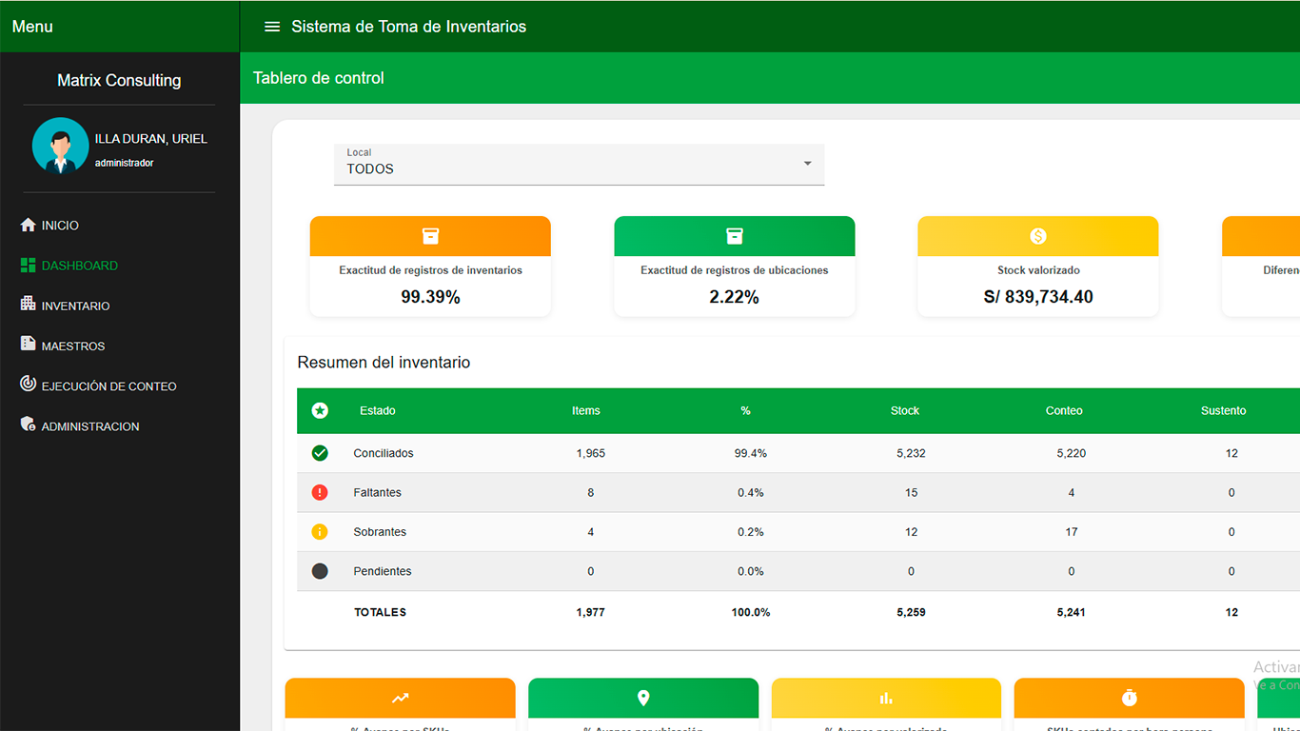The image size is (1300, 731).
Task: Click the Conciliados row label
Action: click(x=384, y=453)
